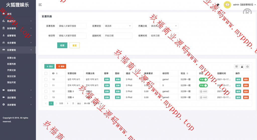The image size is (257, 140).
Task: Open the 所属分类 dropdown
Action: pyautogui.click(x=164, y=26)
